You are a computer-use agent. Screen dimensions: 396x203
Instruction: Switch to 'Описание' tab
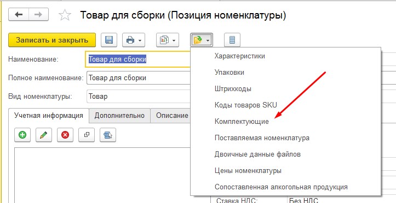coord(171,116)
